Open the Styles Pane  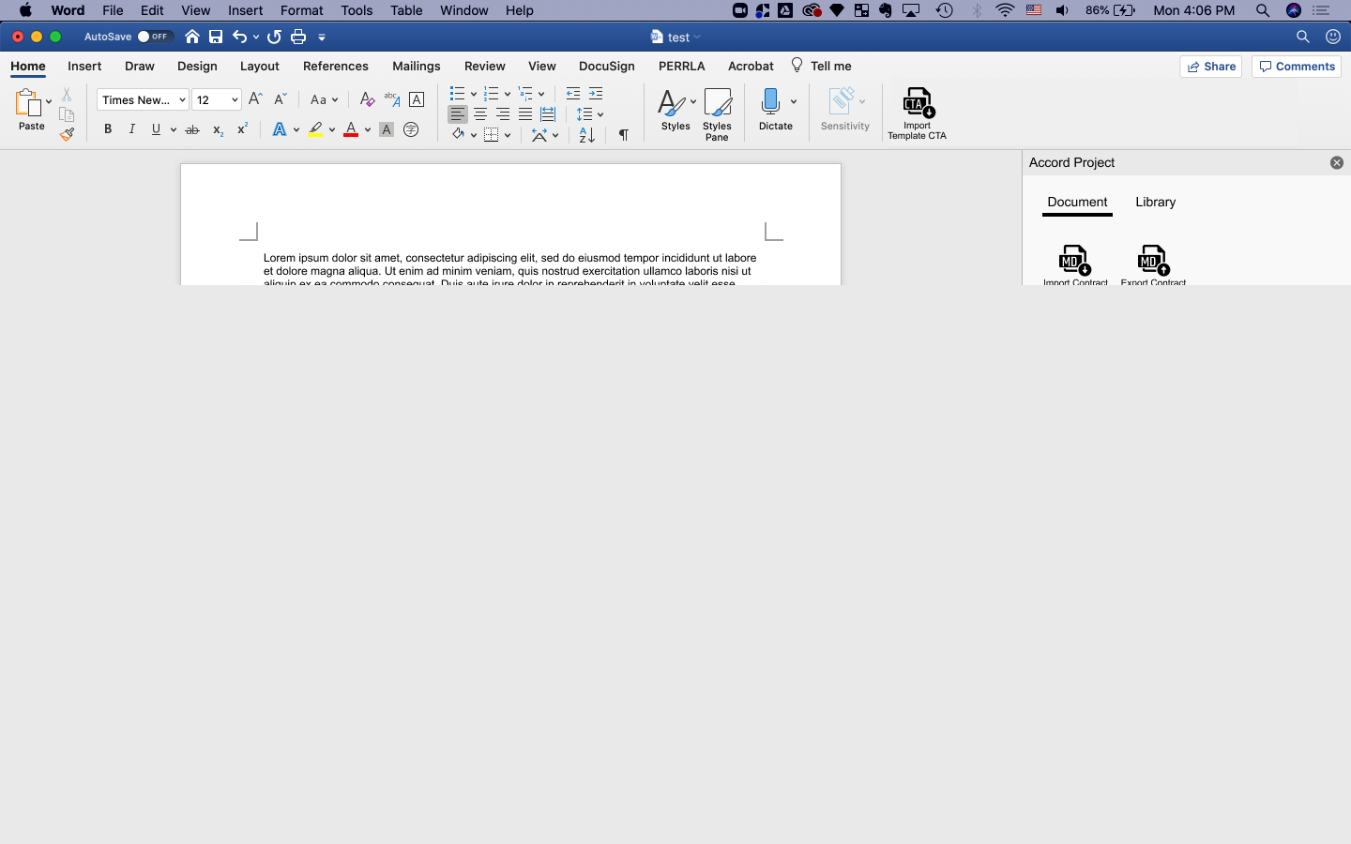pos(717,113)
